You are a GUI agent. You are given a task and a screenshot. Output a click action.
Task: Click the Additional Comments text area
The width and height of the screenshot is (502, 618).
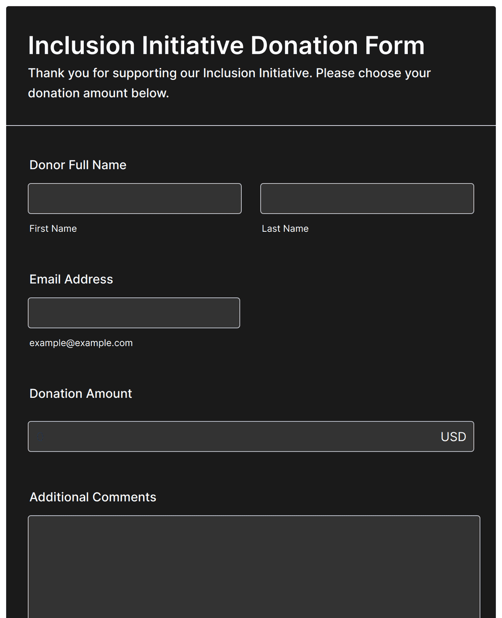pyautogui.click(x=254, y=567)
